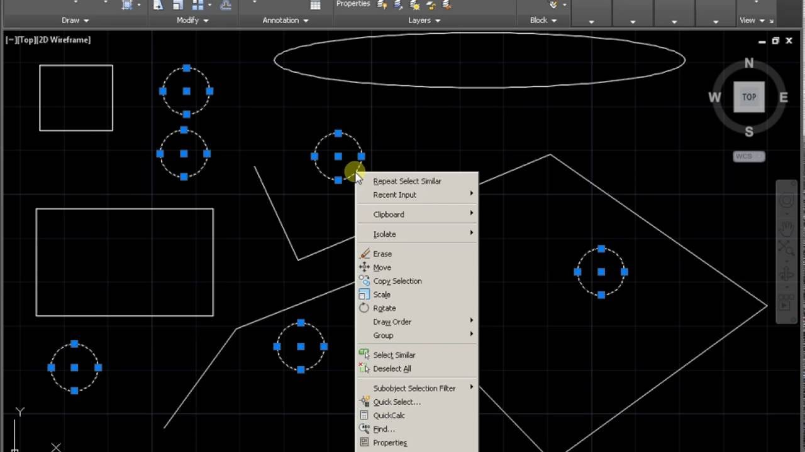
Task: Choose Erase from the context menu
Action: point(418,254)
